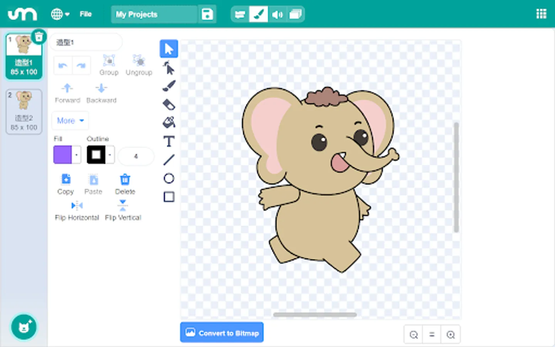Zoom in the canvas

pyautogui.click(x=451, y=335)
